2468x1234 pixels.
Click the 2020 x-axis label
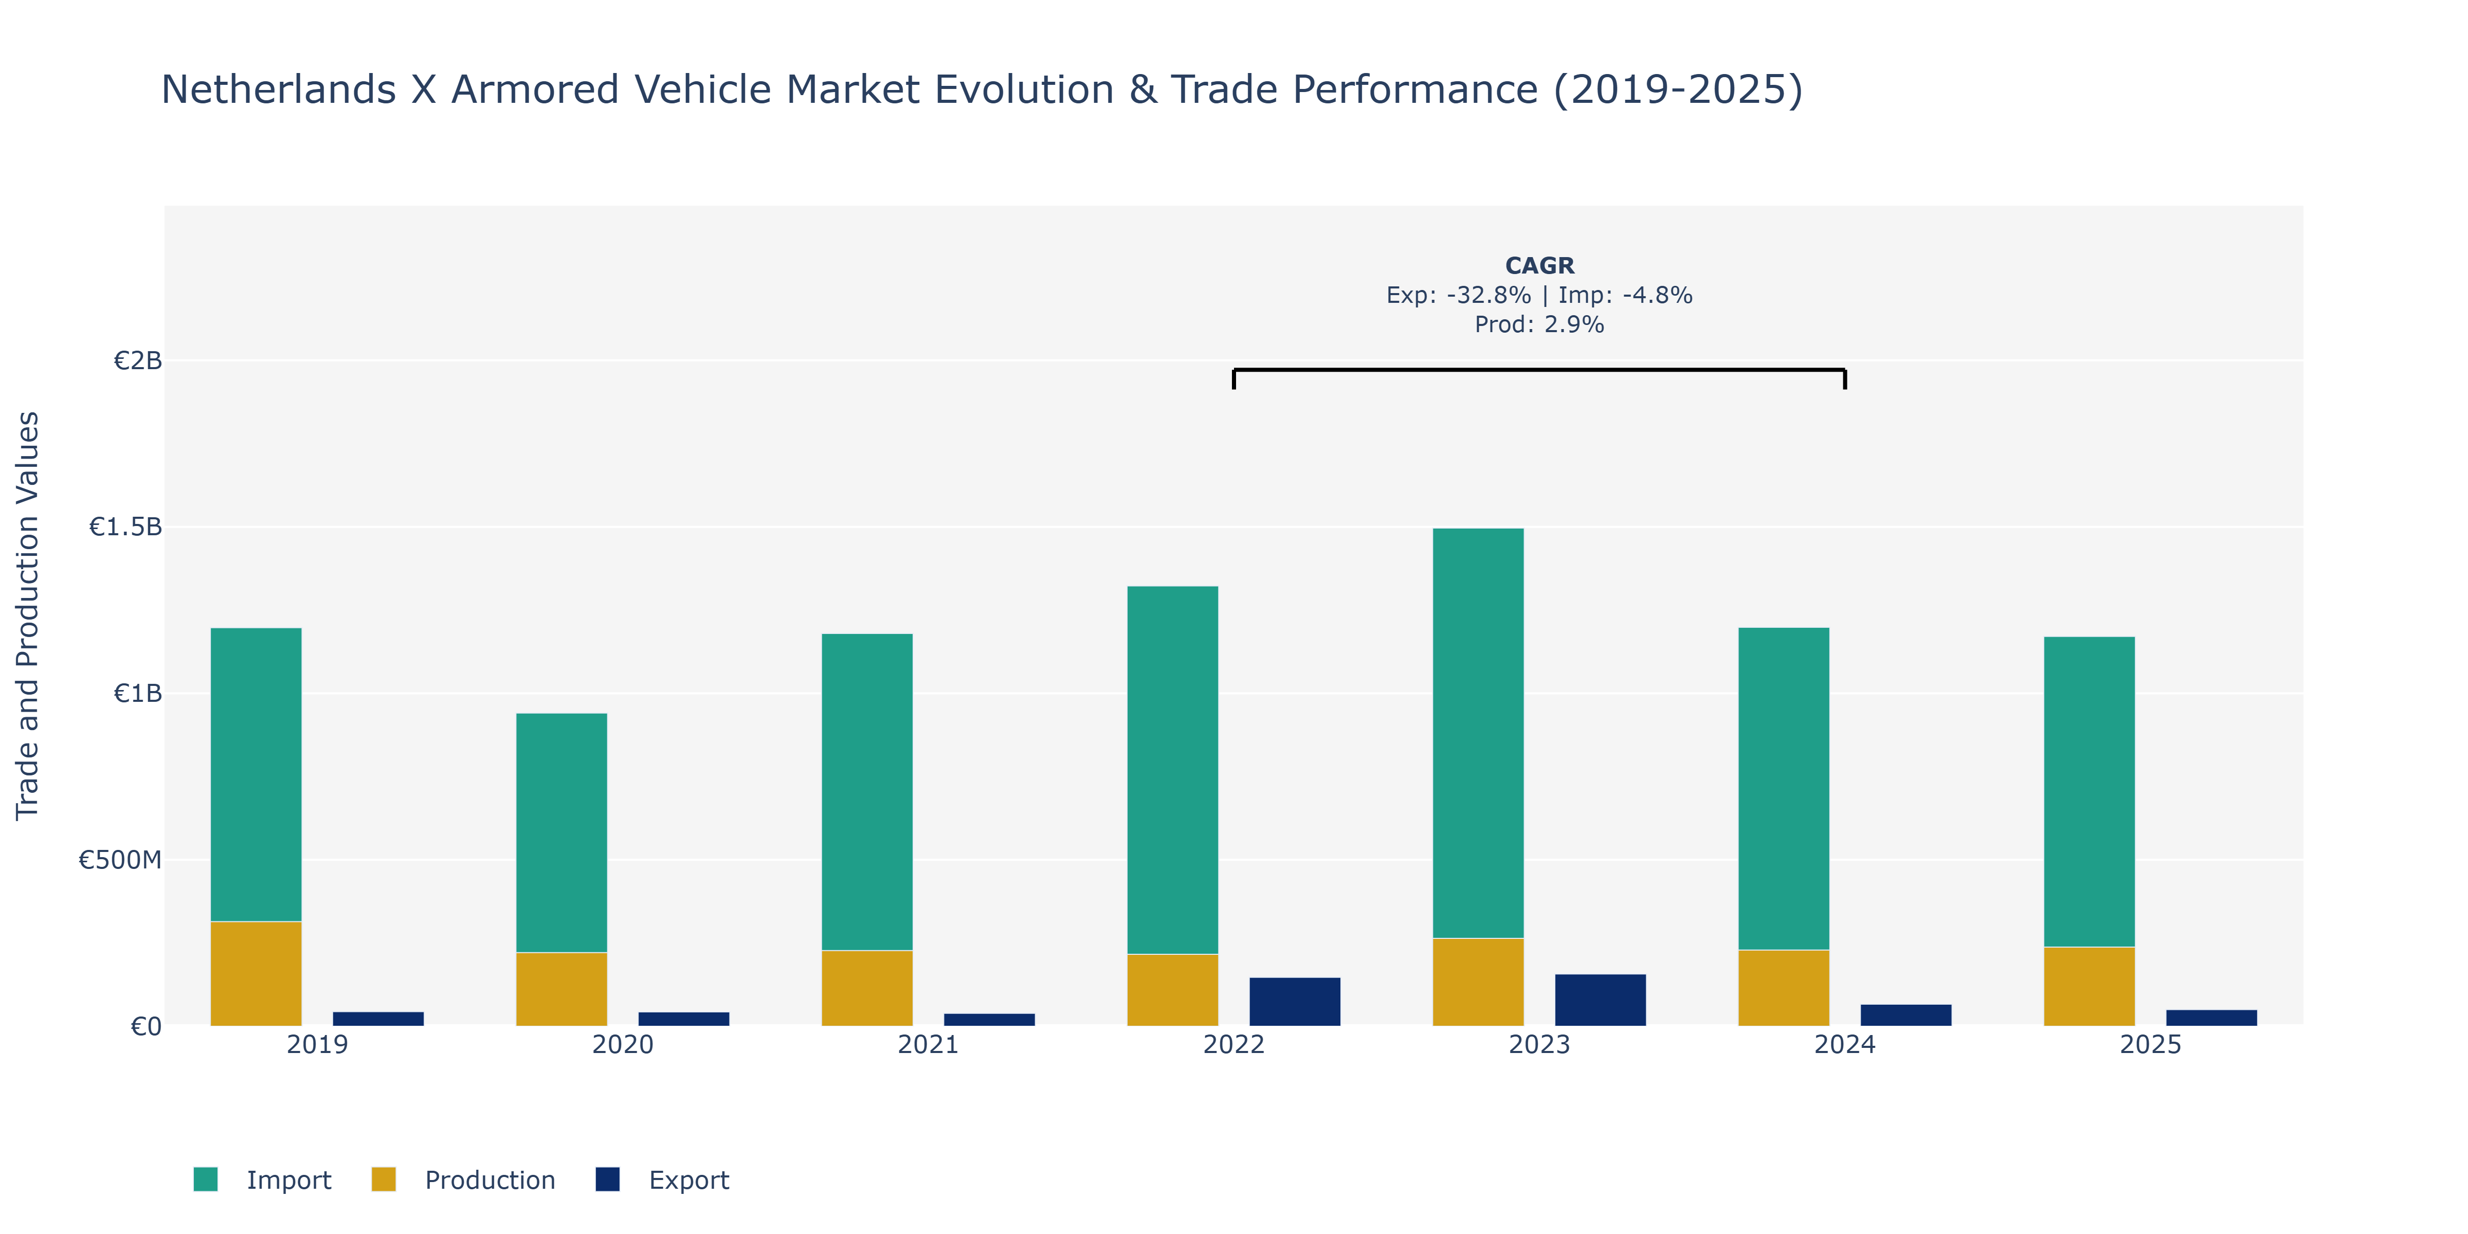pyautogui.click(x=623, y=1044)
